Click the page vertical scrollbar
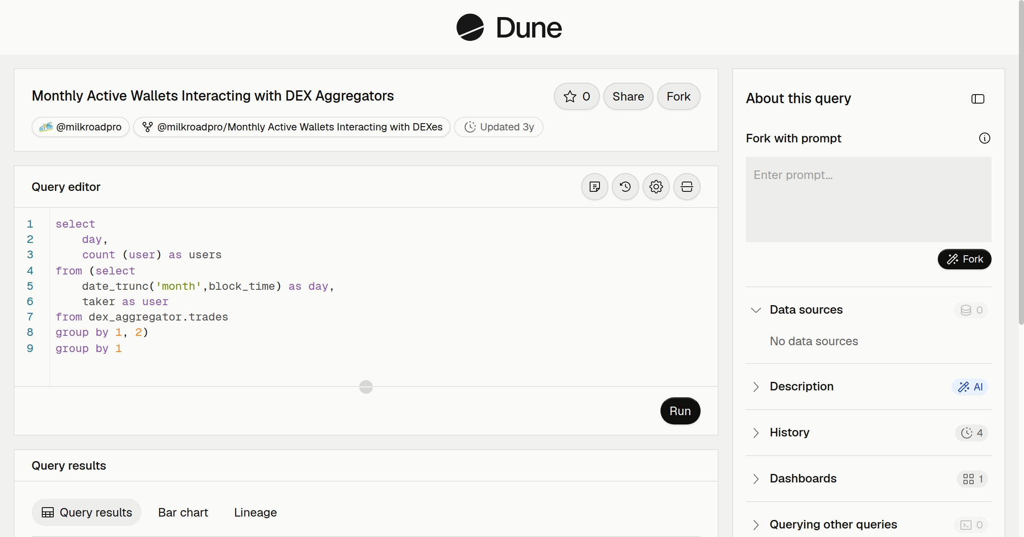Screen dimensions: 1024x537 pos(1021,162)
